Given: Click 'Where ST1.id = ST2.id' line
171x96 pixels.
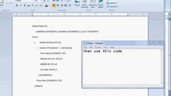Looking at the screenshot, I should click(51, 59).
